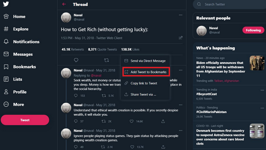This screenshot has height=150, width=266.
Task: Click the pink Tweet button
Action: (x=25, y=120)
